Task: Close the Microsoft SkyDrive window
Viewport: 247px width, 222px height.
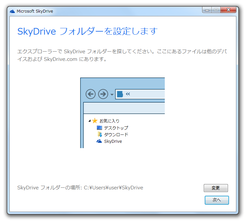Action: pos(228,10)
